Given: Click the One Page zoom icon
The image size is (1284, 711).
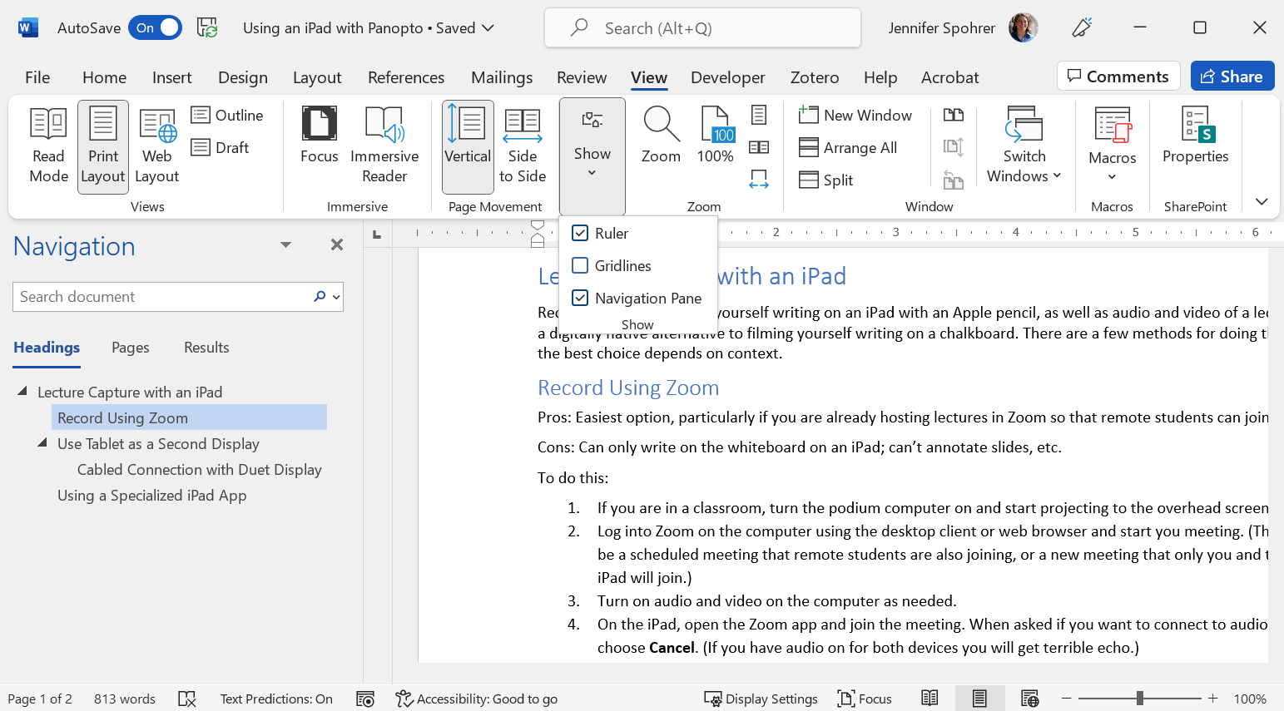Looking at the screenshot, I should [759, 114].
